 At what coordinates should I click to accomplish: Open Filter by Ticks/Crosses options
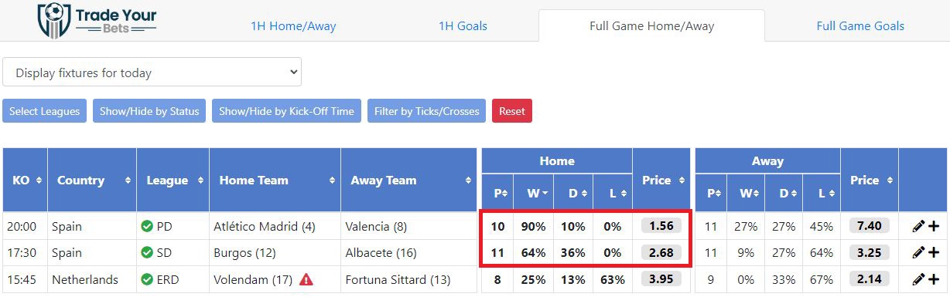click(427, 111)
